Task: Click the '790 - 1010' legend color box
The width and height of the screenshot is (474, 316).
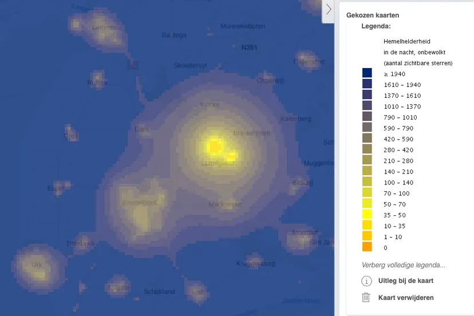Action: point(367,117)
